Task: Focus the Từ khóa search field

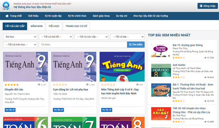Action: 83,44
